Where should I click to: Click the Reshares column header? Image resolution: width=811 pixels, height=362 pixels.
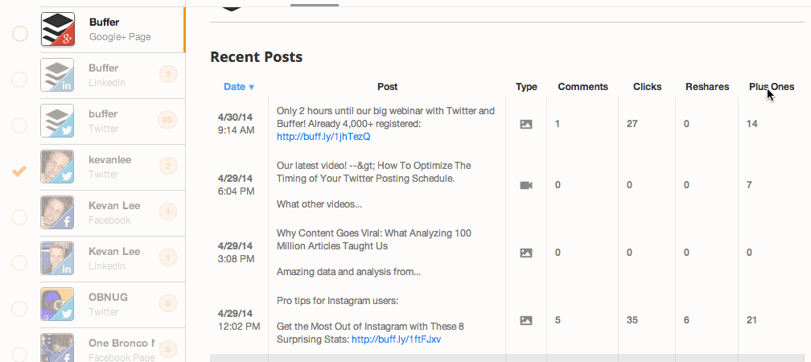707,87
